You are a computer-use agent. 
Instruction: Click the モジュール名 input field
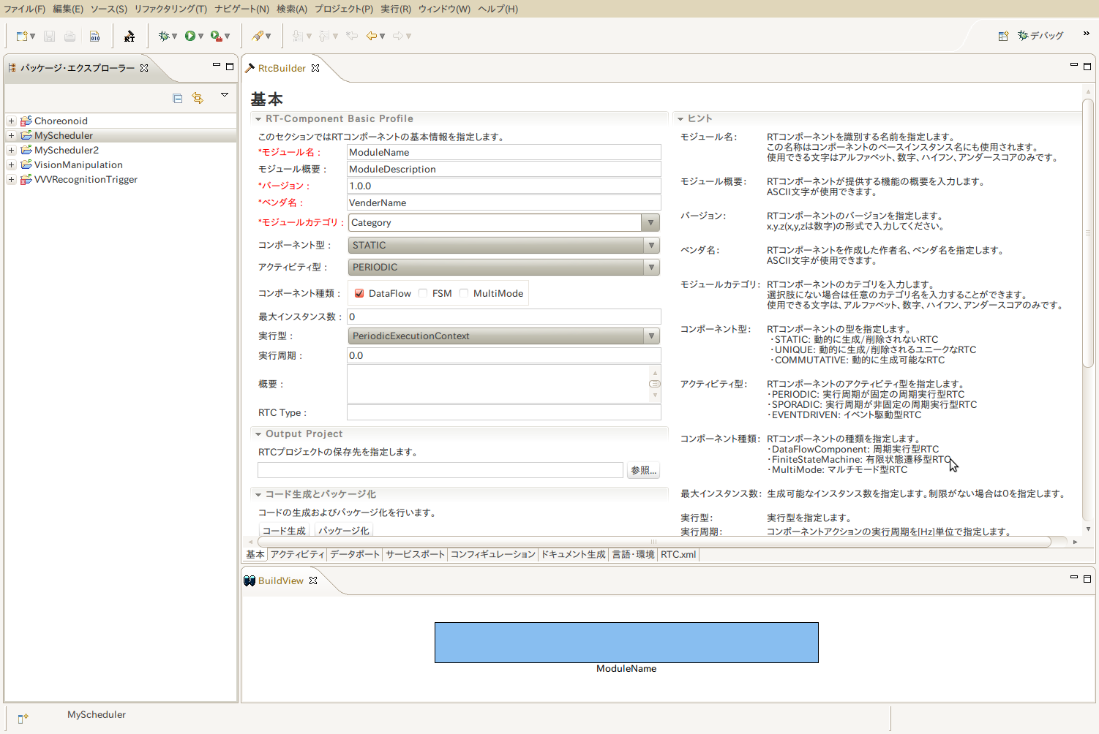click(x=504, y=153)
